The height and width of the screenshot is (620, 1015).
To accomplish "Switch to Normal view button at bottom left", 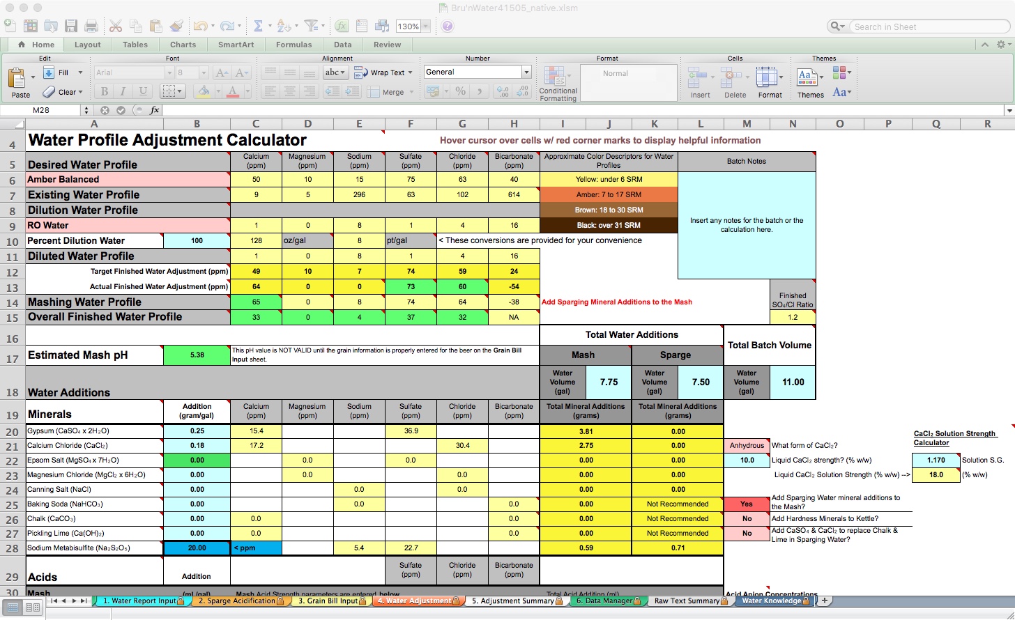I will click(14, 607).
